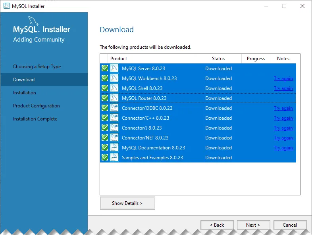Viewport: 312px width, 235px height.
Task: Minimize the MySQL Installer window
Action: pos(266,6)
